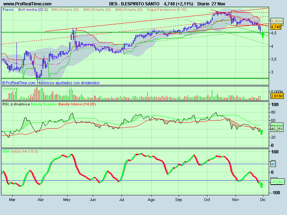Click the www.ProRealTime.com header text
The height and width of the screenshot is (215, 287).
[28, 4]
